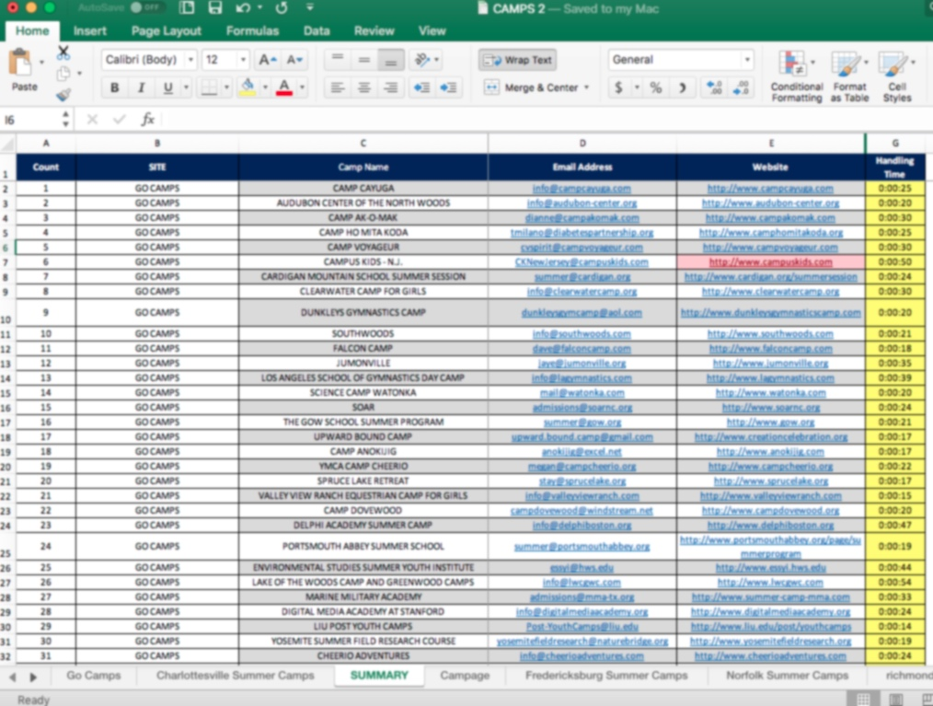Open Conditional Formatting

796,76
